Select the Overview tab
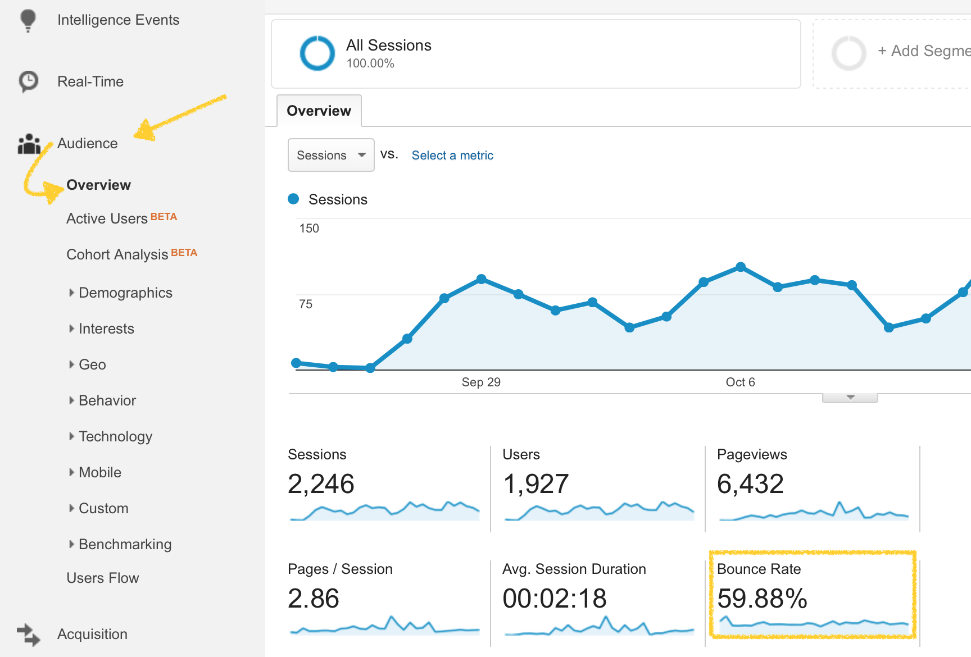This screenshot has height=657, width=971. pos(319,111)
